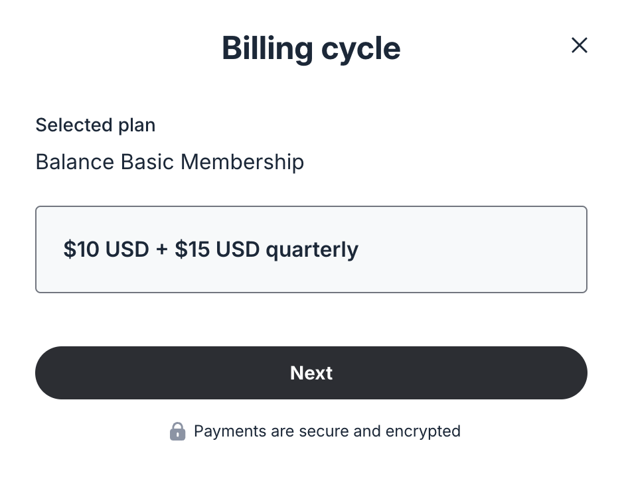The height and width of the screenshot is (479, 624).
Task: Click Payments are secure and encrypted text
Action: pyautogui.click(x=327, y=431)
